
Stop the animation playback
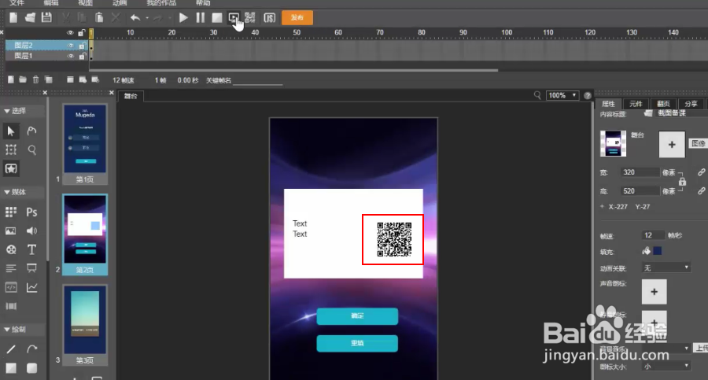tap(217, 17)
